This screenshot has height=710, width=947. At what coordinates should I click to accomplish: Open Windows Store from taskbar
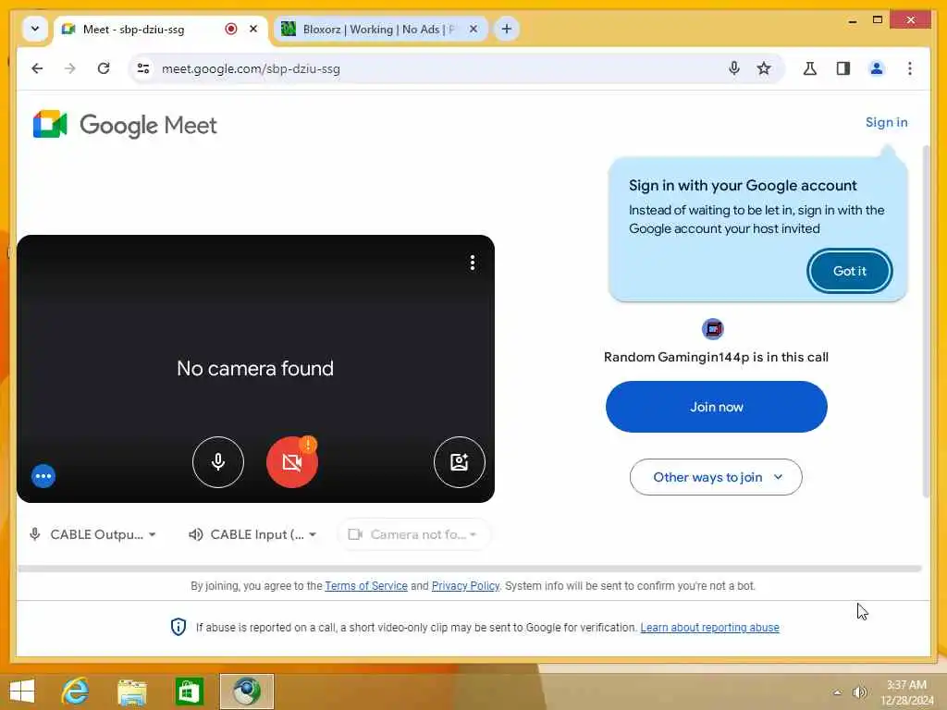[189, 692]
